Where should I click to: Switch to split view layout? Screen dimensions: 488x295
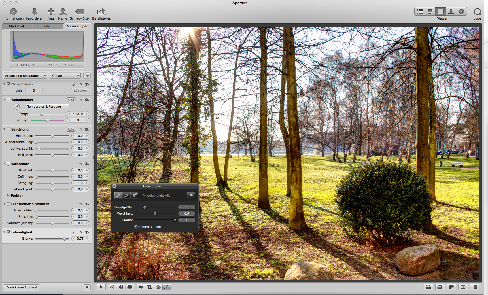coord(430,11)
